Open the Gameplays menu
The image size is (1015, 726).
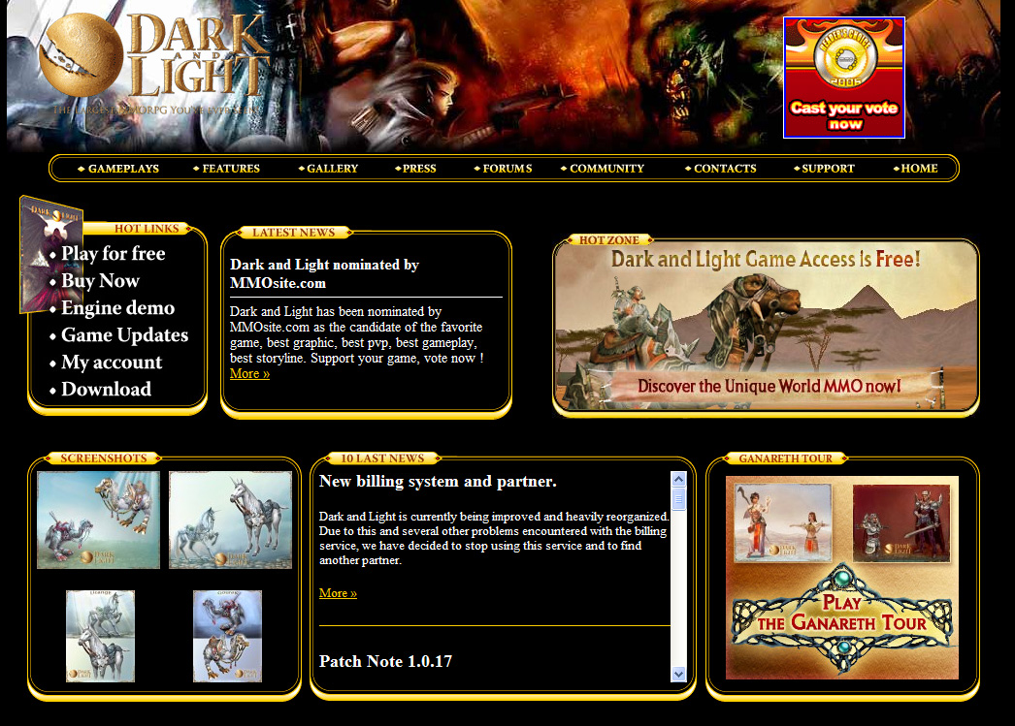pyautogui.click(x=122, y=169)
